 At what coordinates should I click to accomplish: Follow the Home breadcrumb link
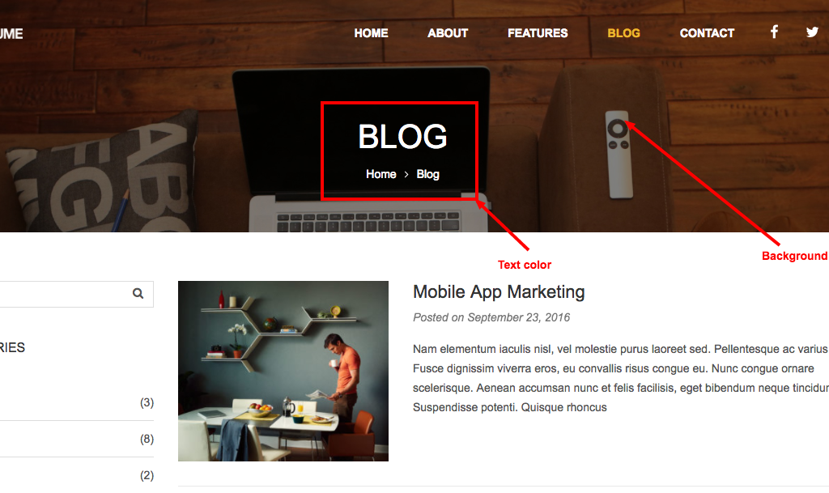click(380, 174)
